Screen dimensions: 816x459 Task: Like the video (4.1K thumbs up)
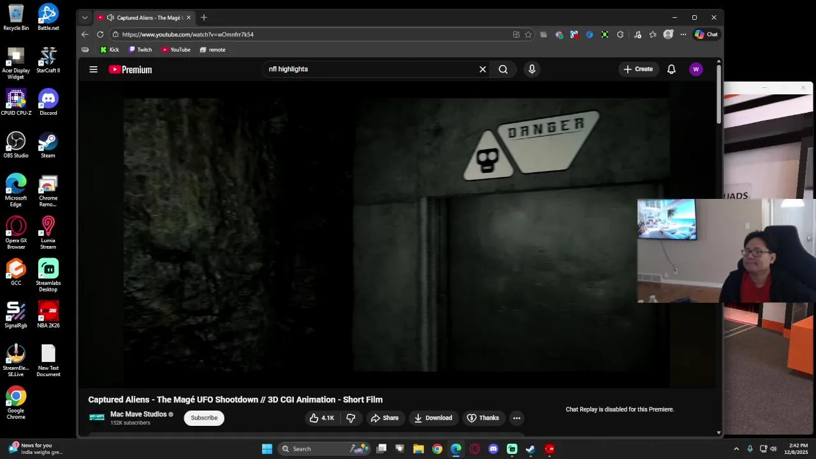(x=321, y=418)
